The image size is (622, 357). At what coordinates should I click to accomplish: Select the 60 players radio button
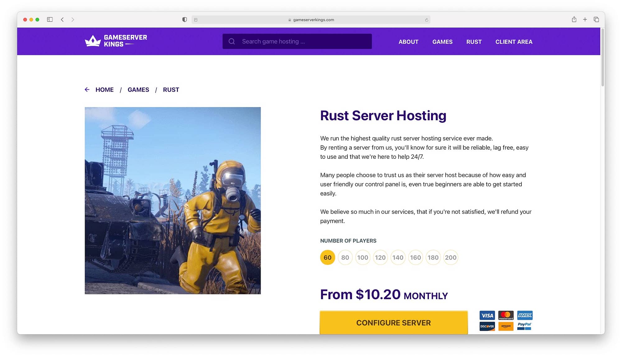click(x=327, y=257)
